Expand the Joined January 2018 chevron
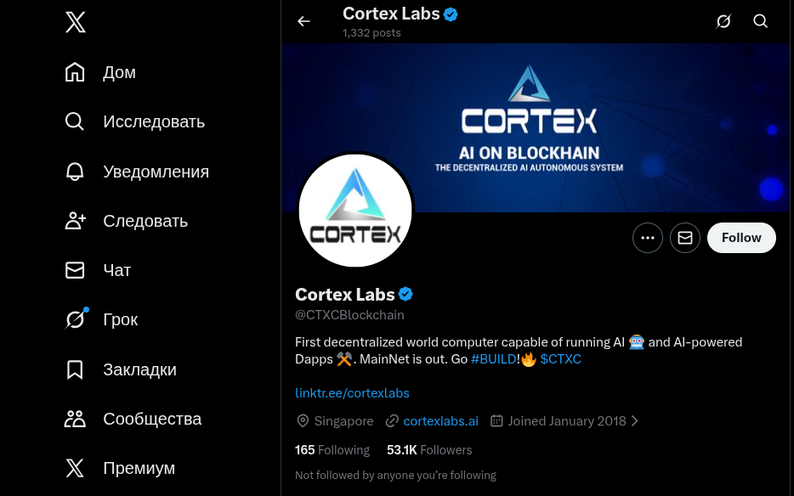The height and width of the screenshot is (496, 794). click(x=634, y=420)
